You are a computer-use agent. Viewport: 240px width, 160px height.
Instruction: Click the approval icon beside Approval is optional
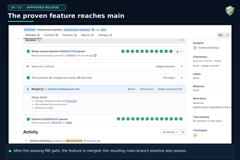pos(28,66)
